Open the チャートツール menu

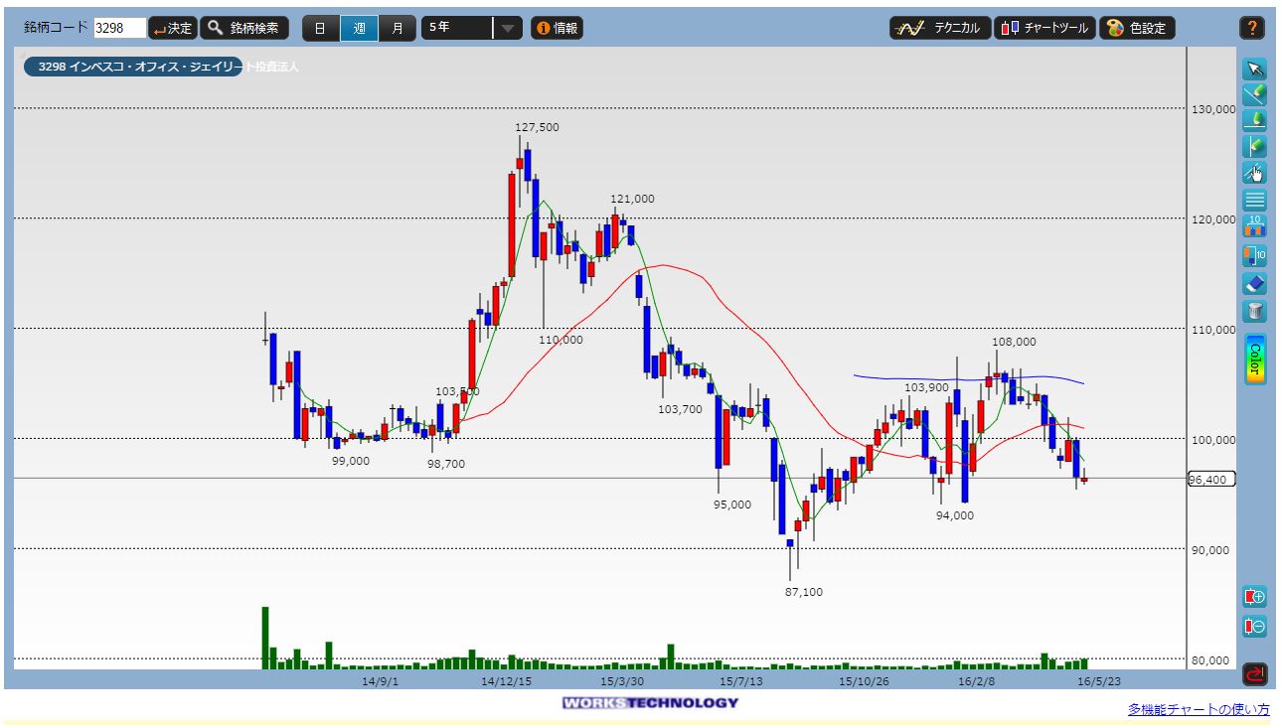1044,28
